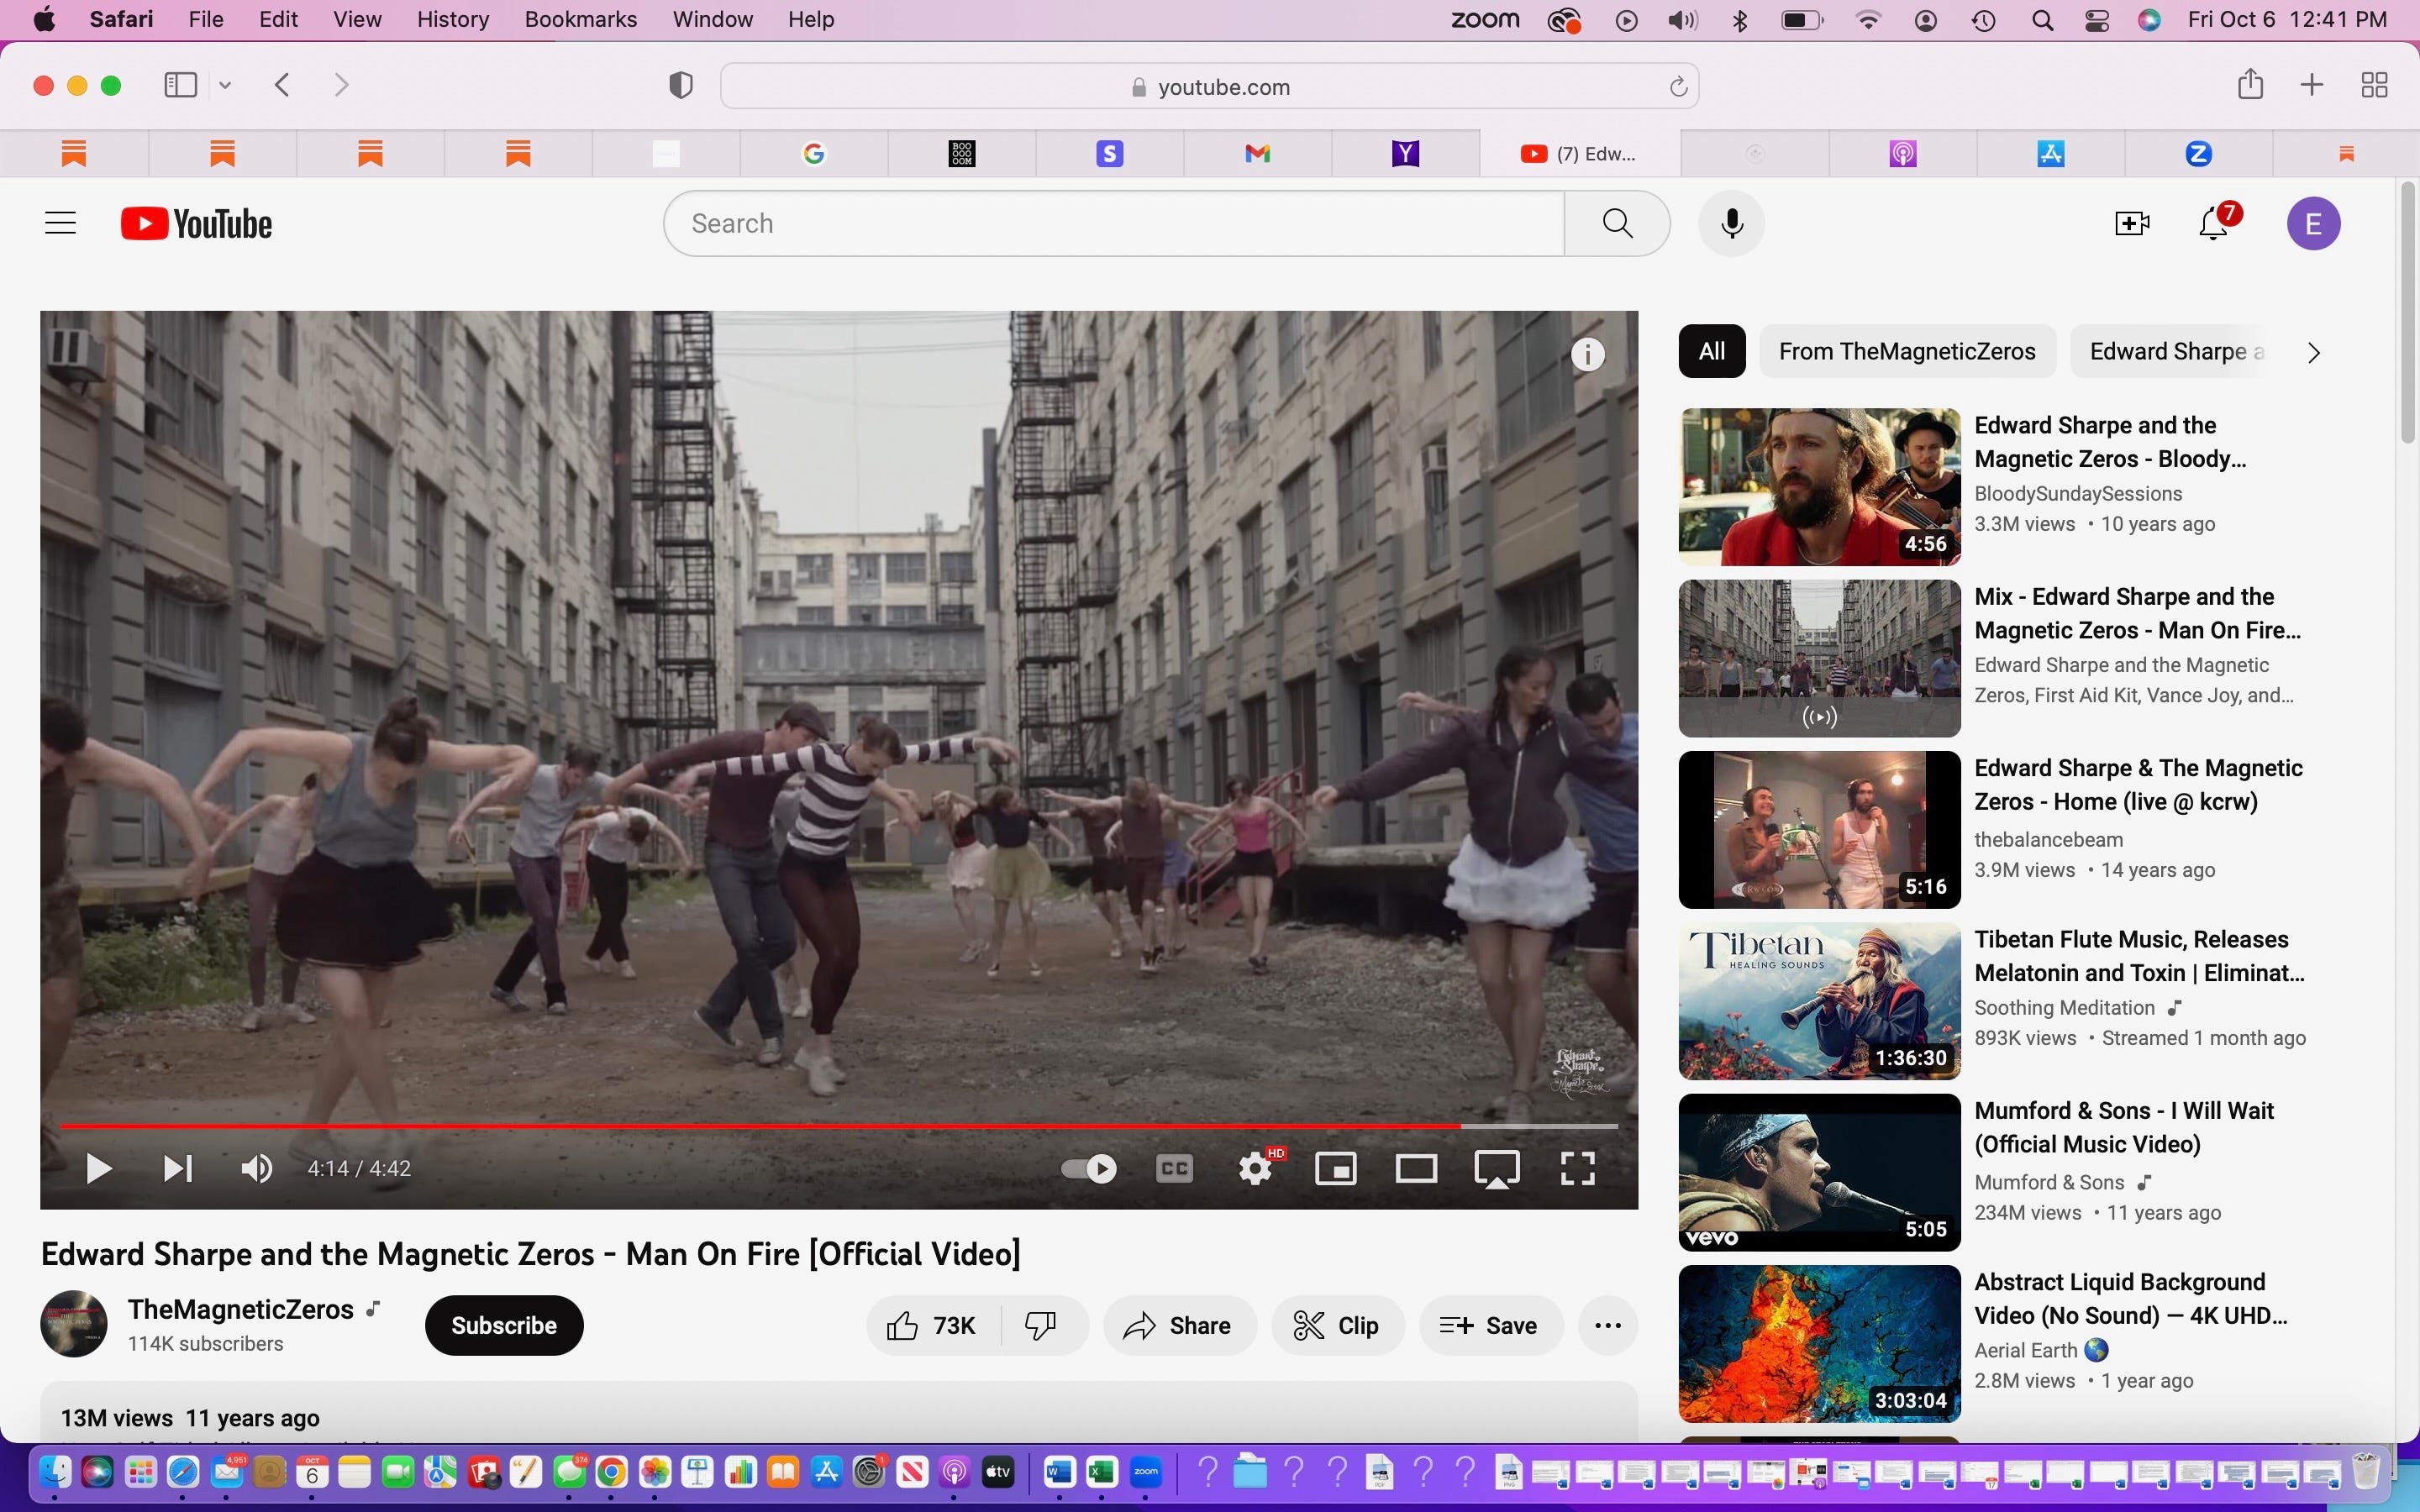Open the History menu

pyautogui.click(x=453, y=20)
